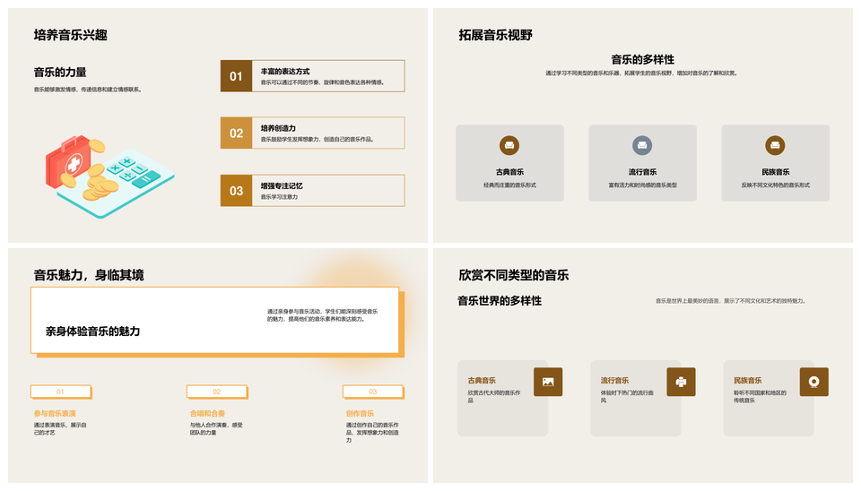The width and height of the screenshot is (861, 491).
Task: Select the 音乐的多样性 centered heading
Action: 642,59
